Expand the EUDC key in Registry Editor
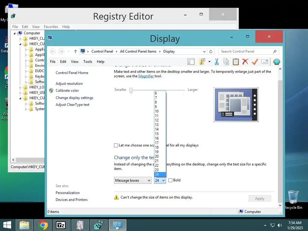The width and height of the screenshot is (308, 231). pyautogui.click(x=26, y=71)
